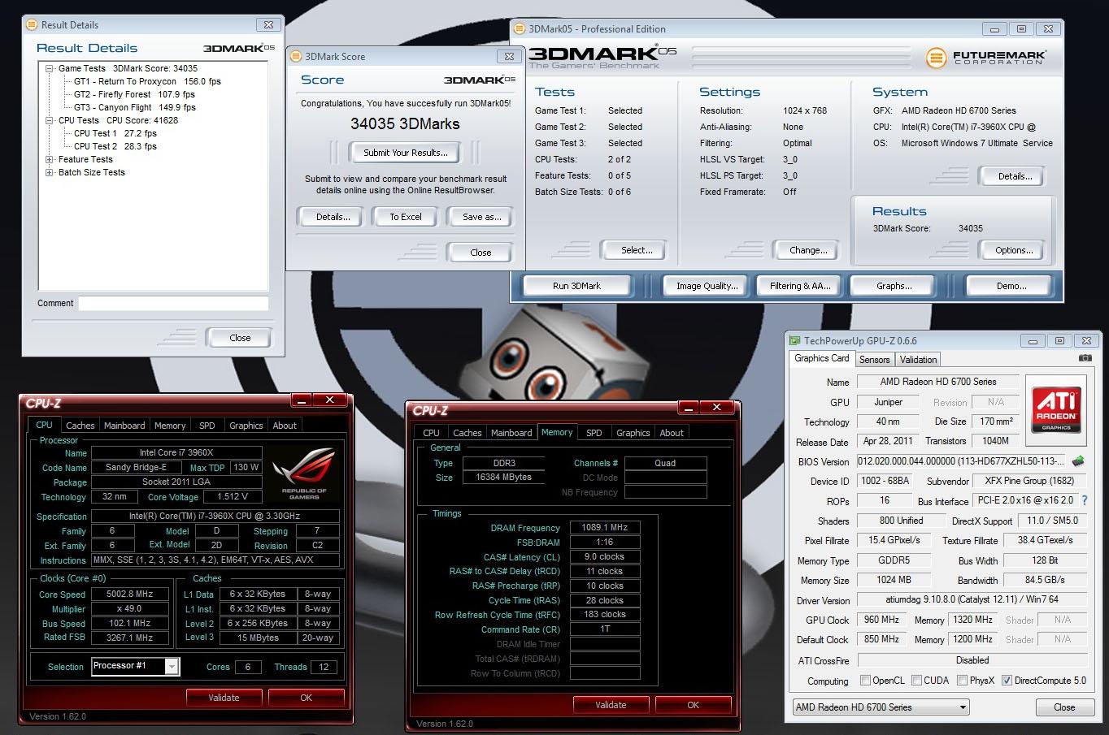The width and height of the screenshot is (1109, 735).
Task: Expand the Feature Tests tree node
Action: click(50, 159)
